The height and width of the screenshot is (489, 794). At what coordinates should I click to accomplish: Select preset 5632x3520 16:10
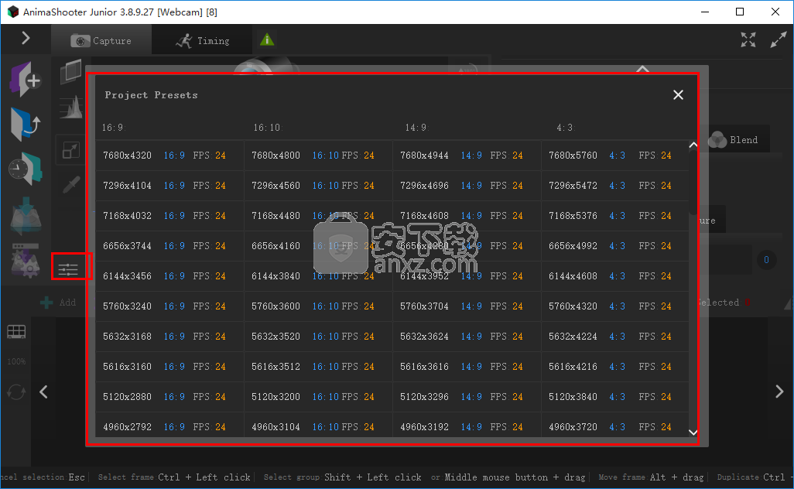[318, 337]
